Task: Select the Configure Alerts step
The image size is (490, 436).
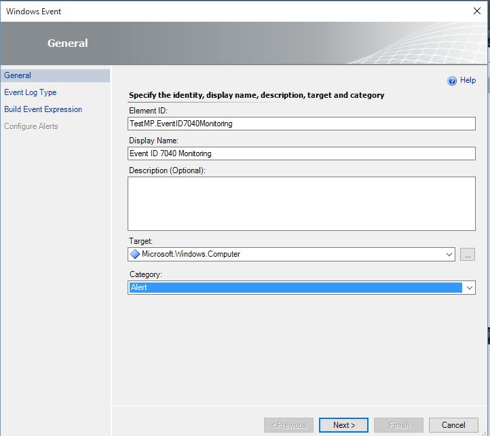Action: tap(31, 126)
